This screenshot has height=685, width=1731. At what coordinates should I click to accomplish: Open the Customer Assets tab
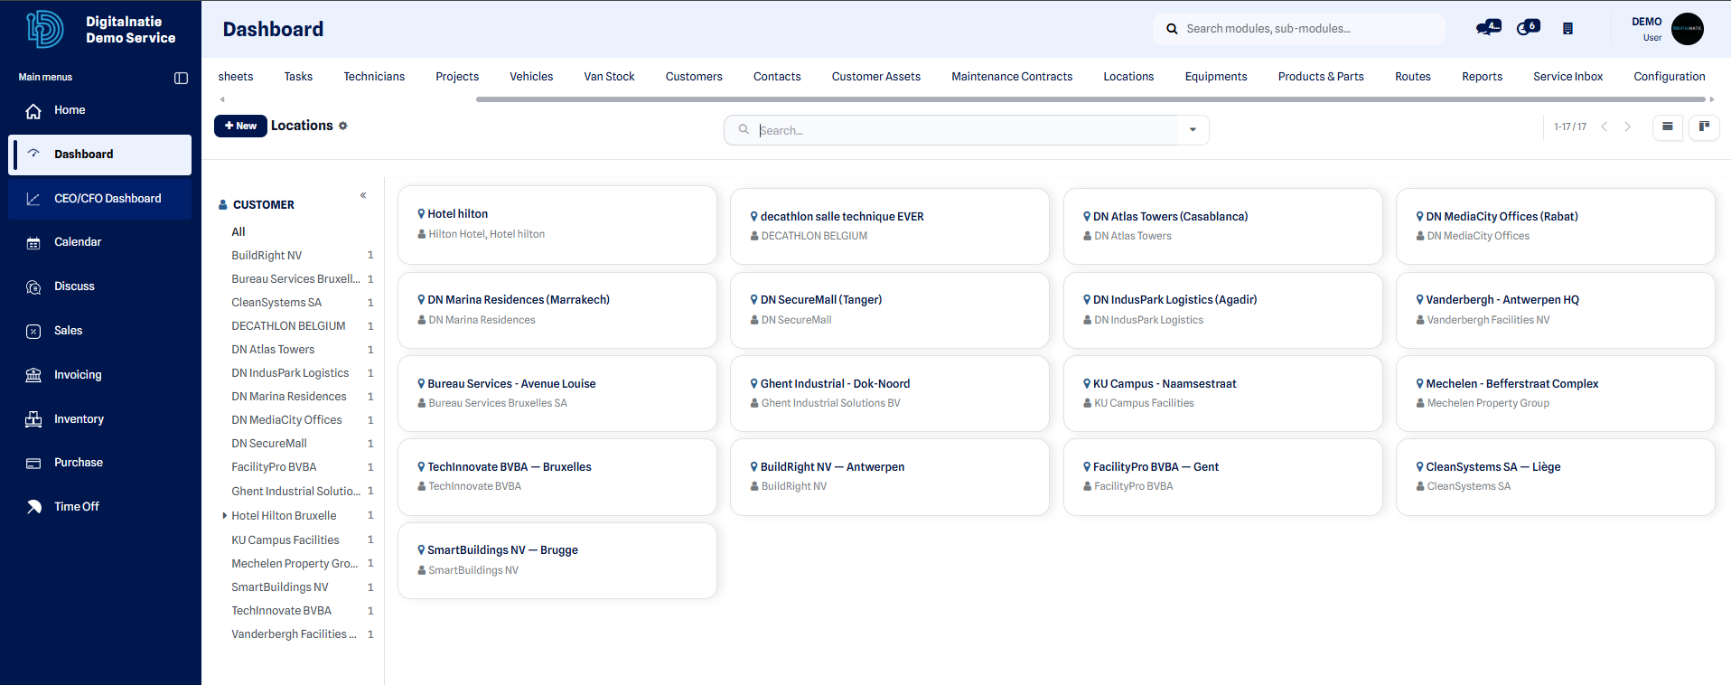point(876,77)
